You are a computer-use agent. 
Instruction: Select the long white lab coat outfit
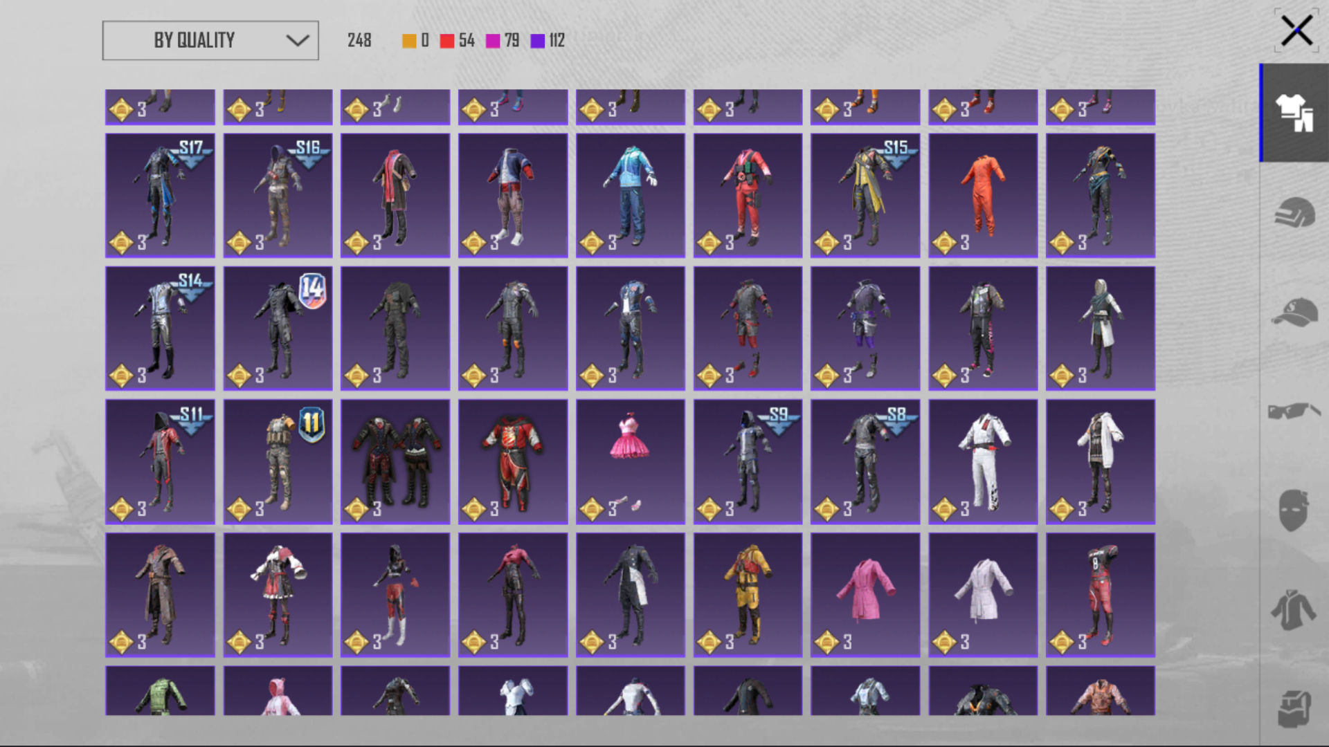(x=1101, y=461)
